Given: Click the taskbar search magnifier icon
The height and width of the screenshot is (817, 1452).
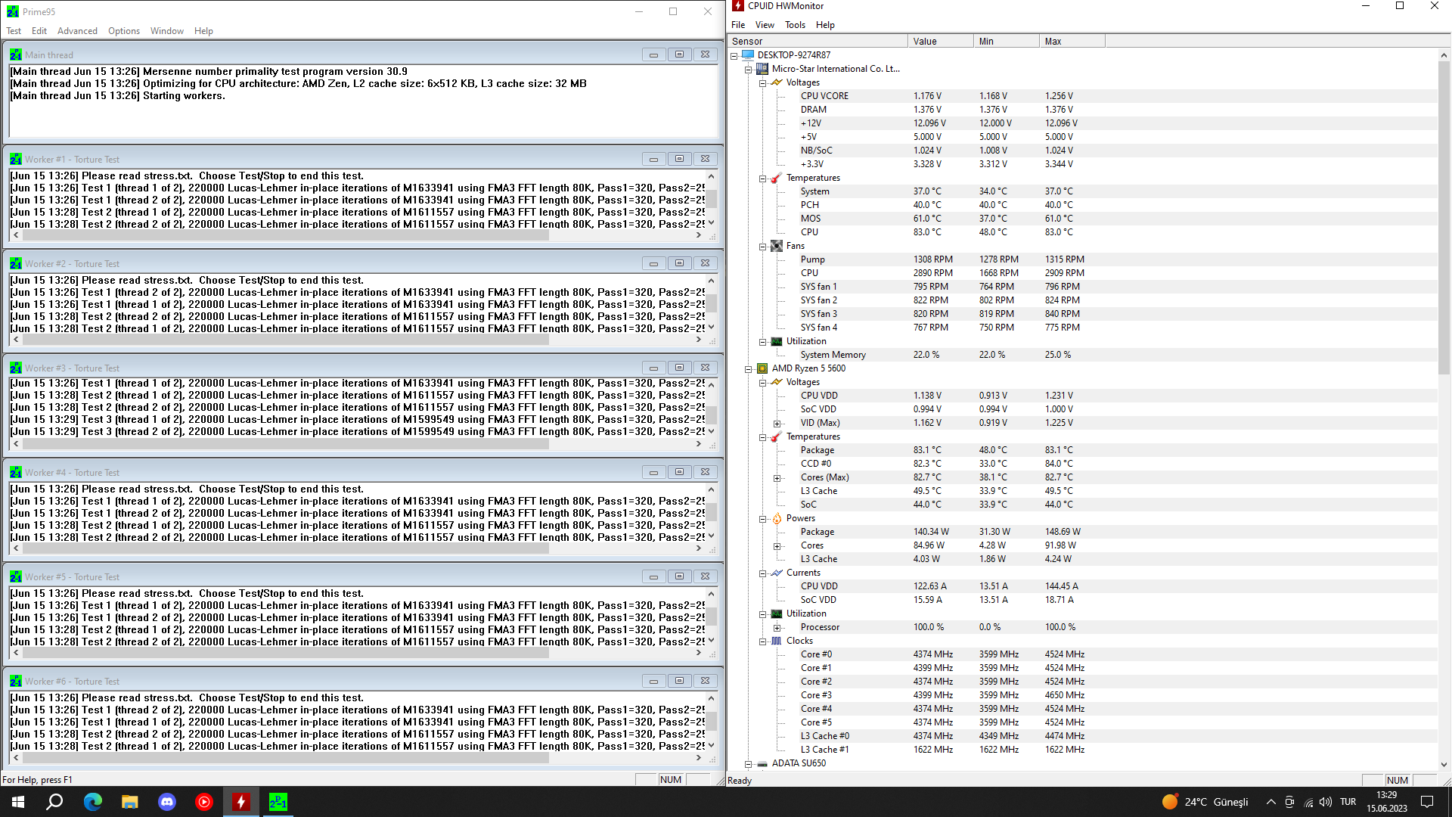Looking at the screenshot, I should (x=54, y=802).
